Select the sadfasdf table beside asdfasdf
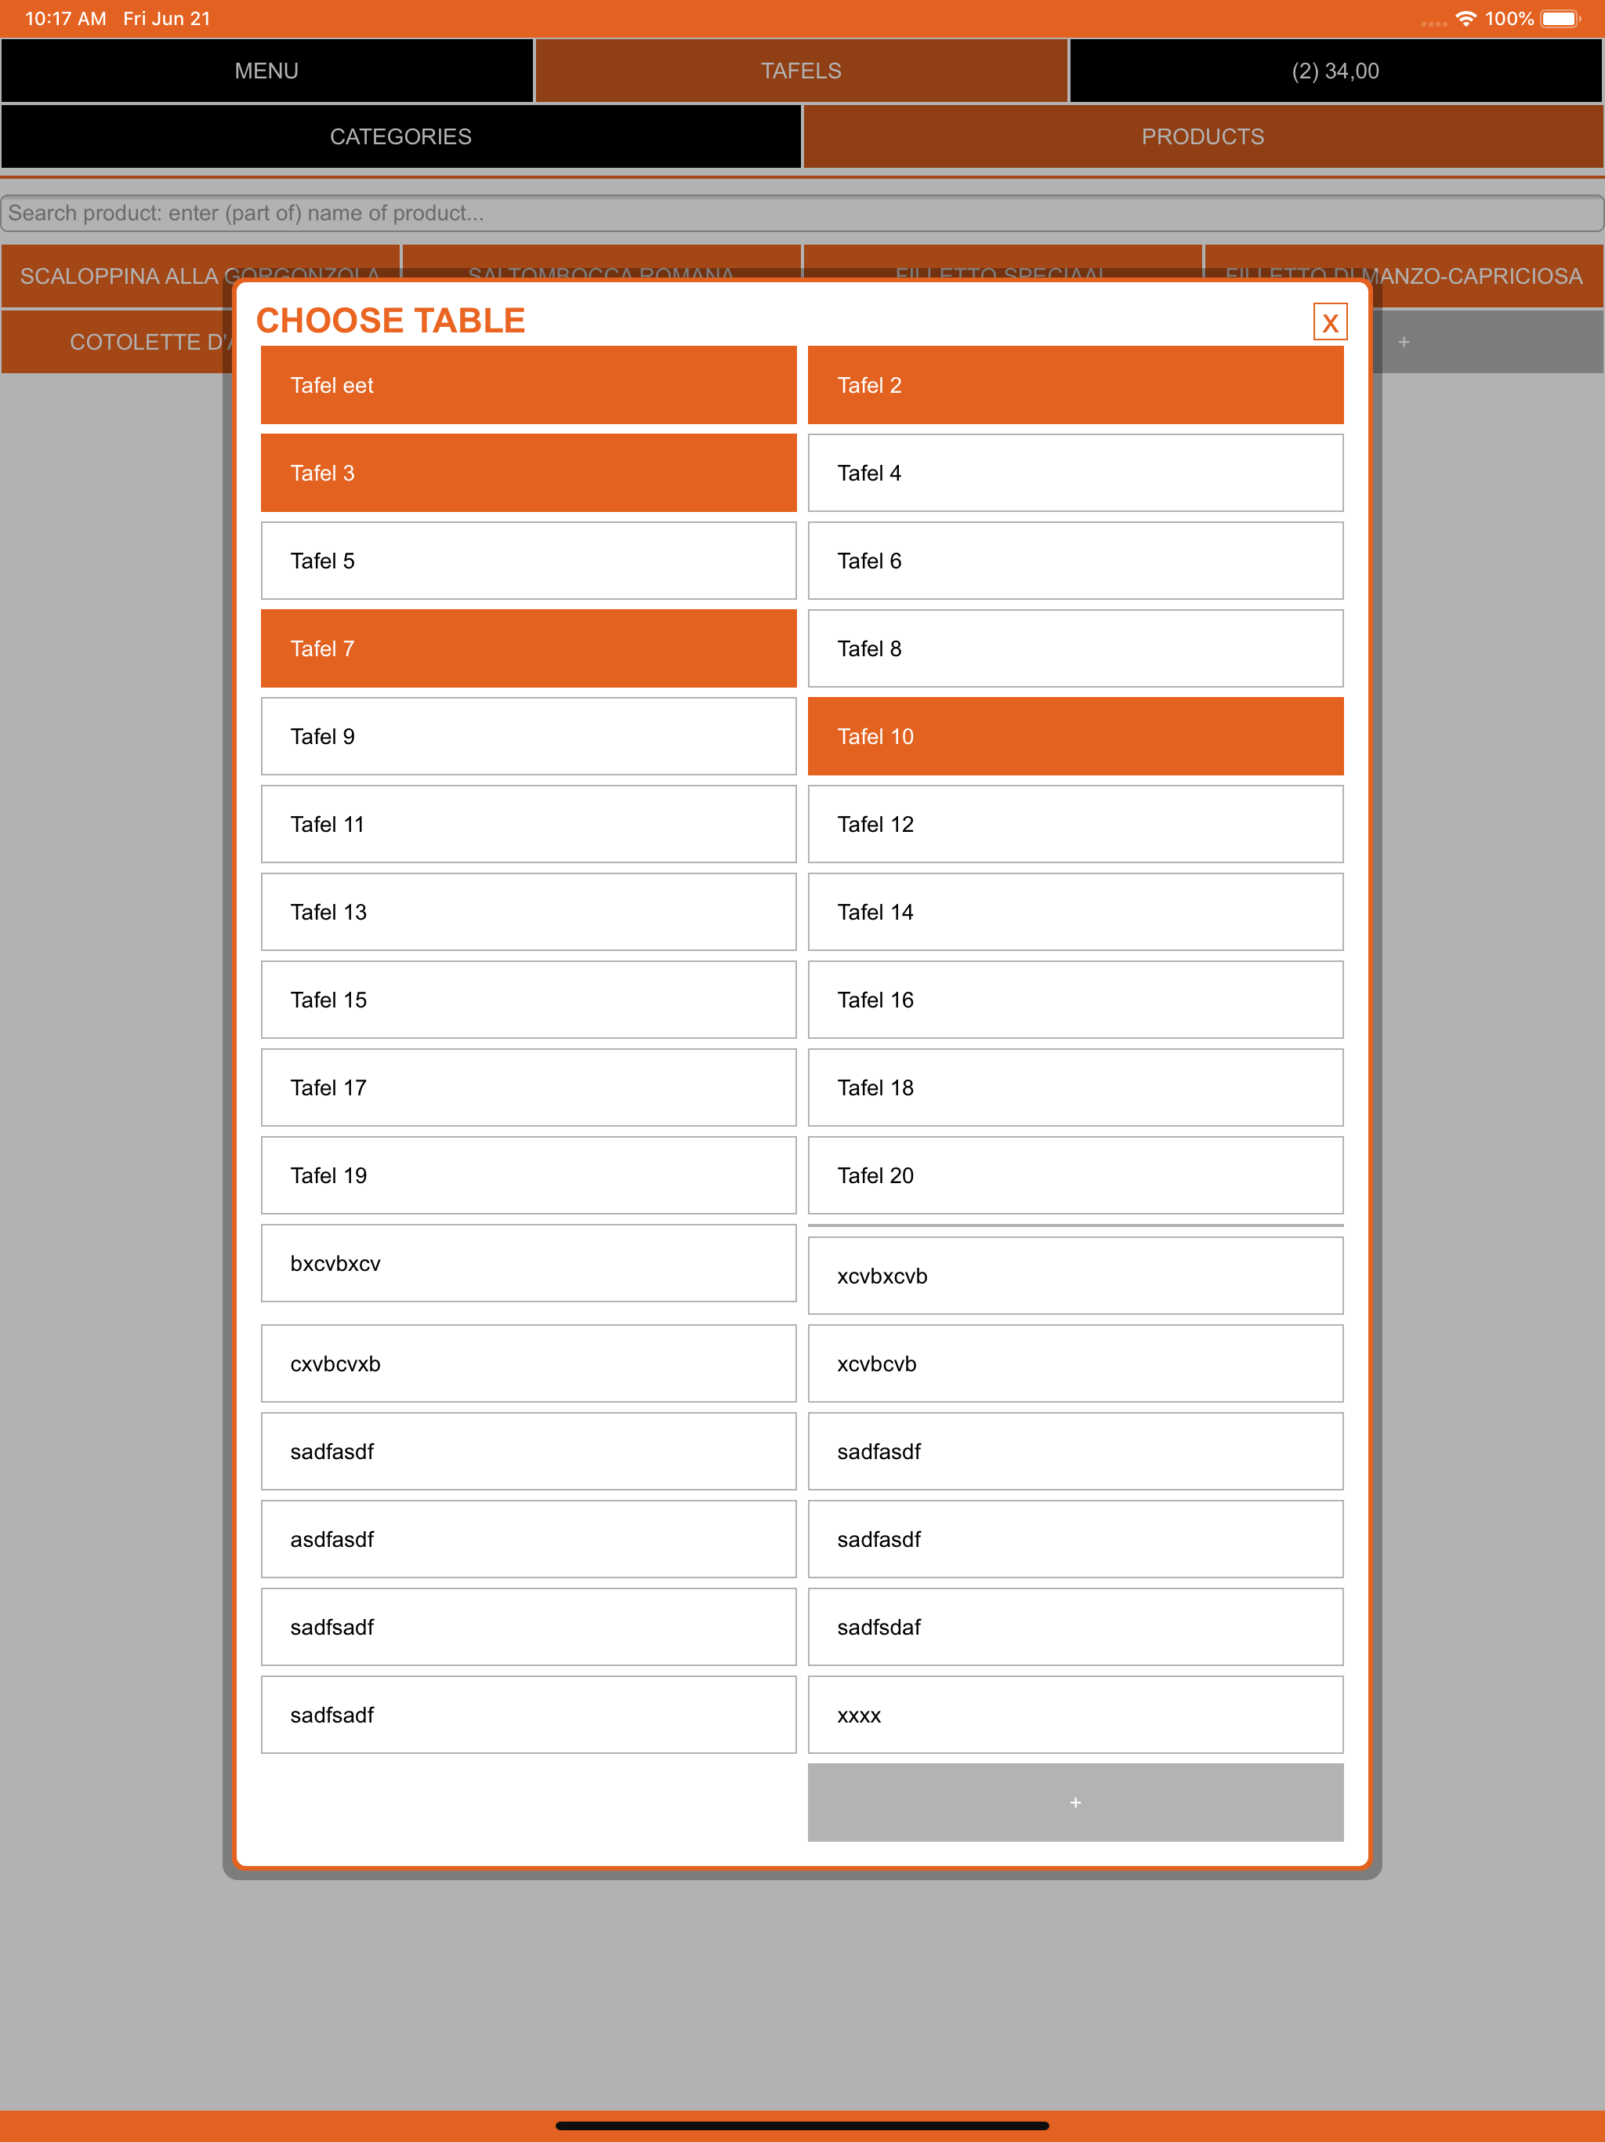The height and width of the screenshot is (2142, 1605). coord(1075,1540)
